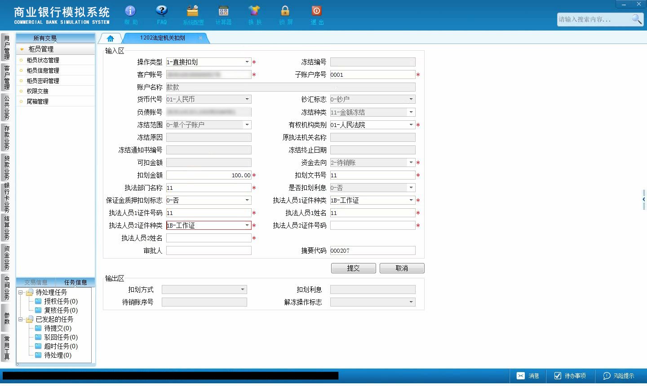Click the 扣划金额 amount field

208,175
